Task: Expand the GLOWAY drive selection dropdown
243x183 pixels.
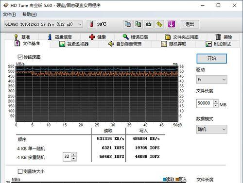Action: pyautogui.click(x=43, y=24)
